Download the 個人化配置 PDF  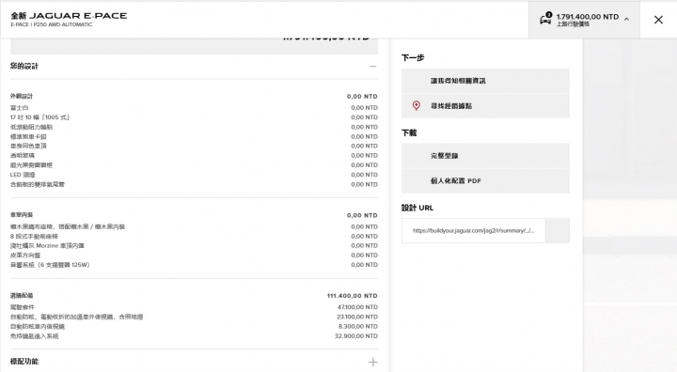(485, 180)
